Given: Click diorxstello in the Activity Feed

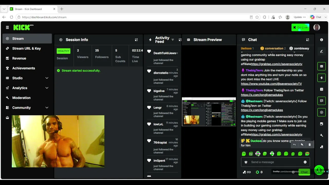Looking at the screenshot, I should pos(161,73).
